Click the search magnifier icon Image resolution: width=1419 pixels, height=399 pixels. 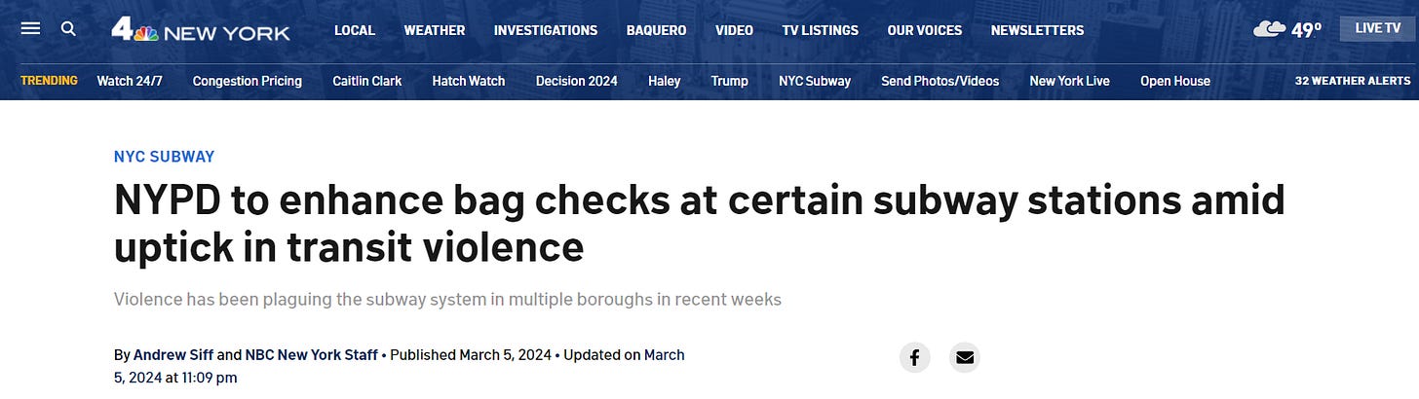point(68,28)
